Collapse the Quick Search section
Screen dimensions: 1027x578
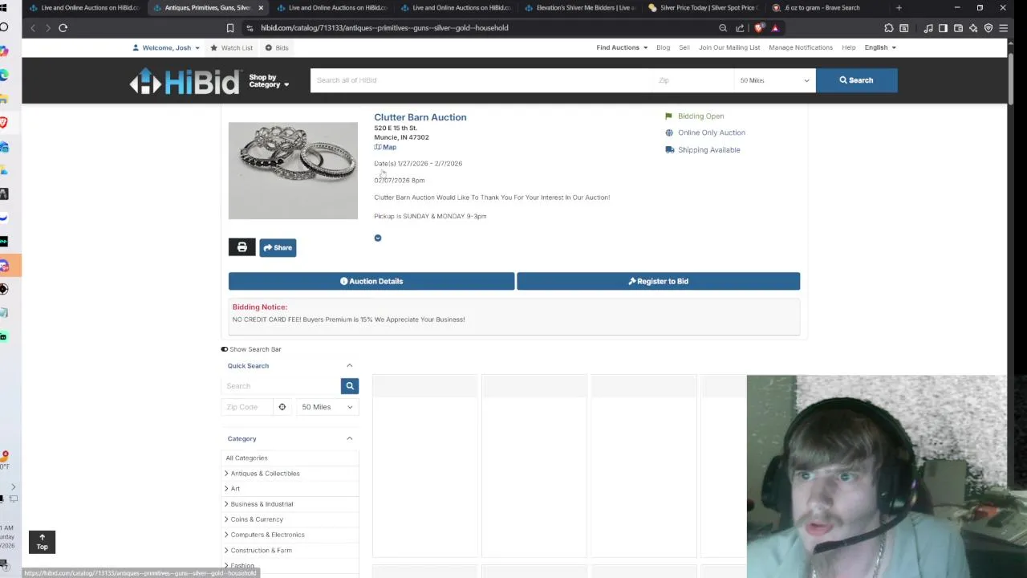pyautogui.click(x=349, y=366)
